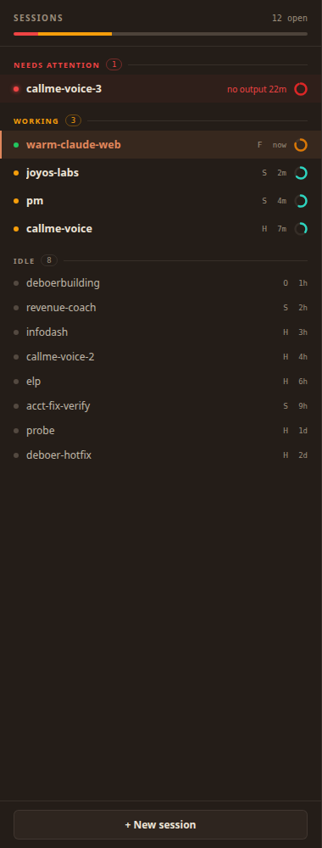Click the green status dot of warm-claude-web
The width and height of the screenshot is (322, 848).
point(16,145)
